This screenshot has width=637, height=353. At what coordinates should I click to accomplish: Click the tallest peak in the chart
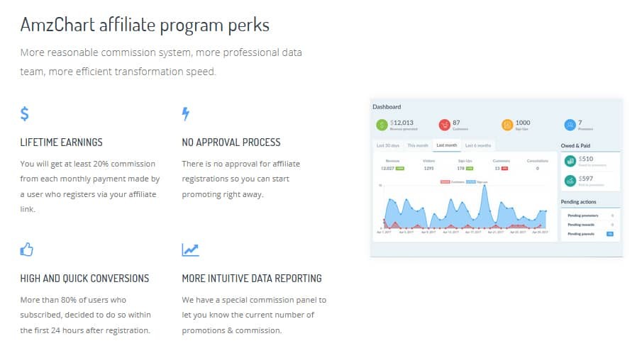tap(484, 186)
